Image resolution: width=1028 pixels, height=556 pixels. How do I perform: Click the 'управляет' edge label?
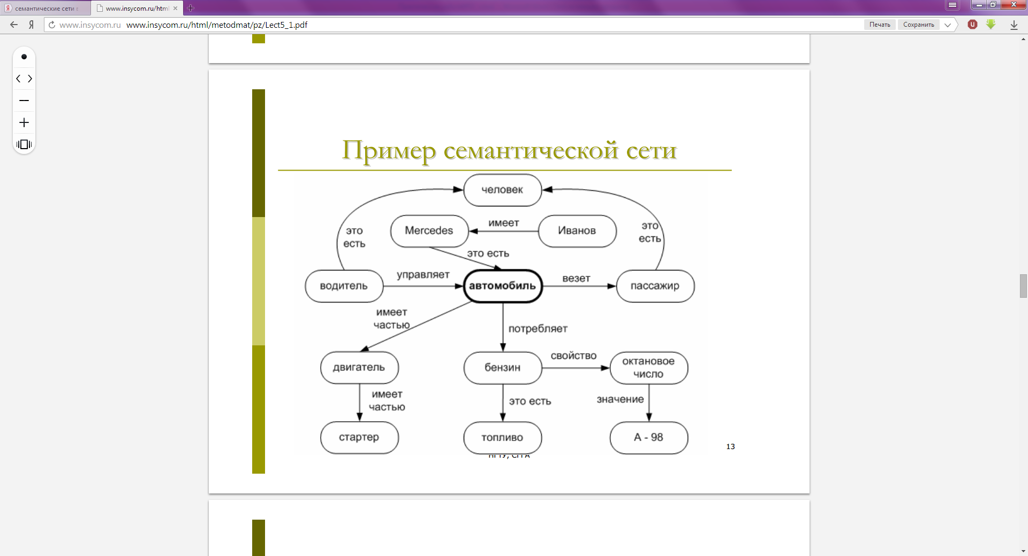[x=423, y=275]
